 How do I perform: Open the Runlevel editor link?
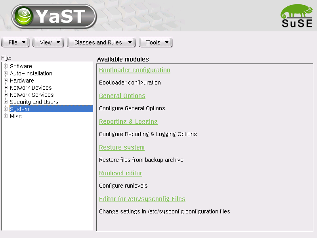click(120, 173)
